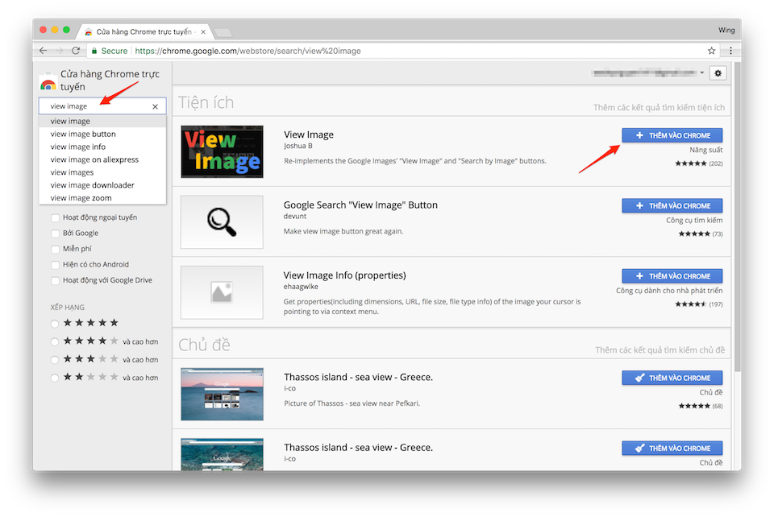
Task: Click the Web Store settings gear icon
Action: click(718, 72)
